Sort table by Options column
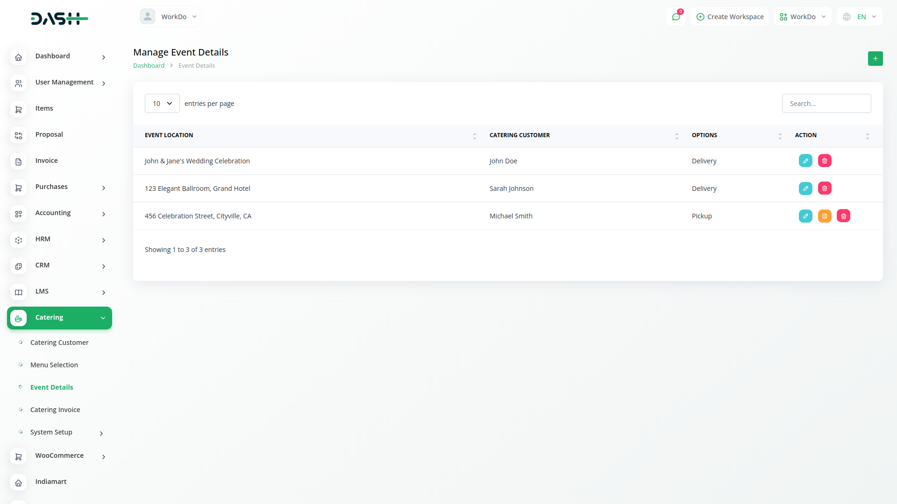Screen dimensions: 897x504 780,136
